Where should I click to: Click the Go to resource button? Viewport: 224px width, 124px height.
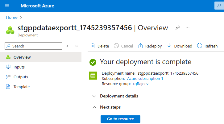[120, 119]
